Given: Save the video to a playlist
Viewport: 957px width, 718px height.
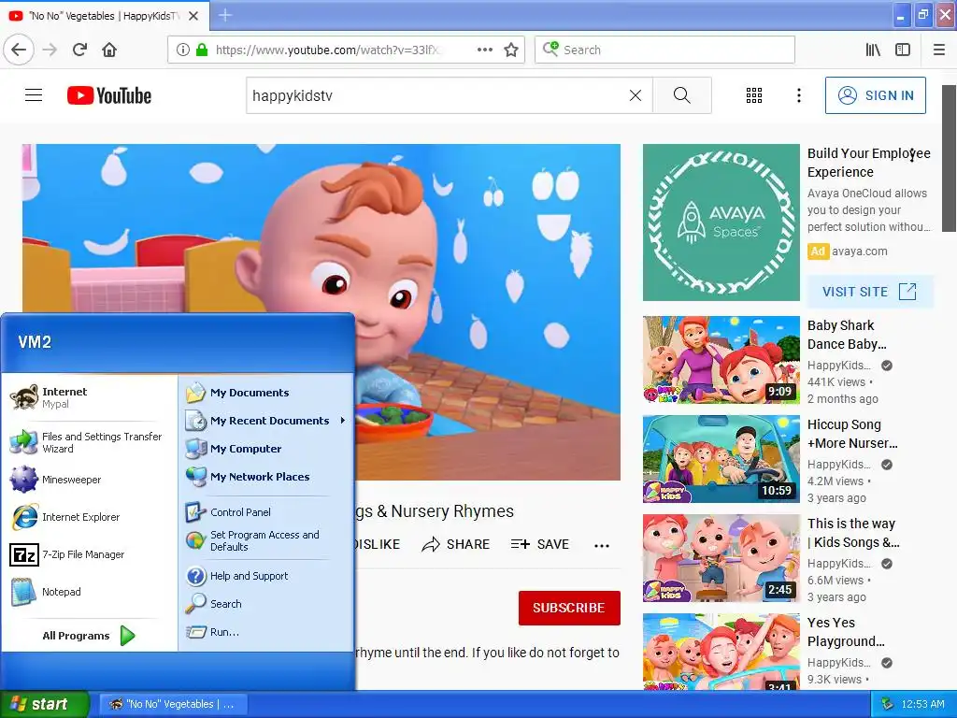Looking at the screenshot, I should [540, 544].
